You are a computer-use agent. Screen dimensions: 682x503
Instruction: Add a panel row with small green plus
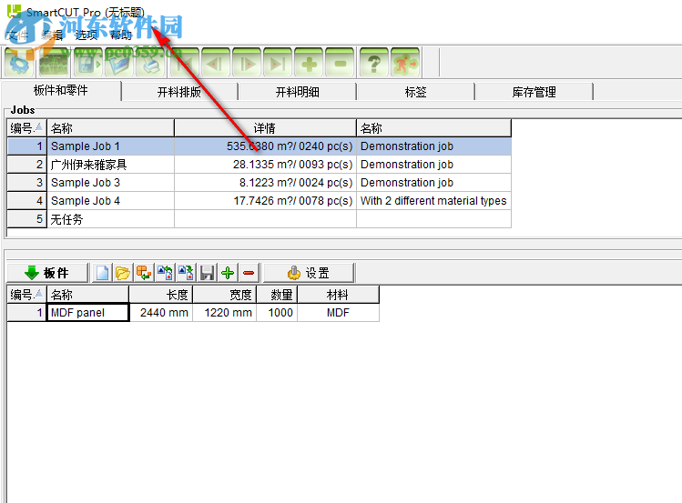coord(228,273)
